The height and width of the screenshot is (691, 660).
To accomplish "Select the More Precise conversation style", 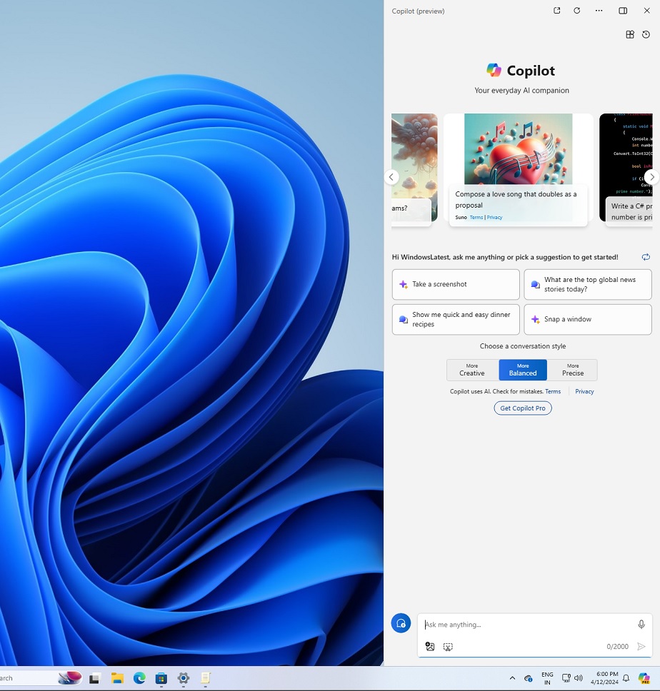I will tap(572, 369).
